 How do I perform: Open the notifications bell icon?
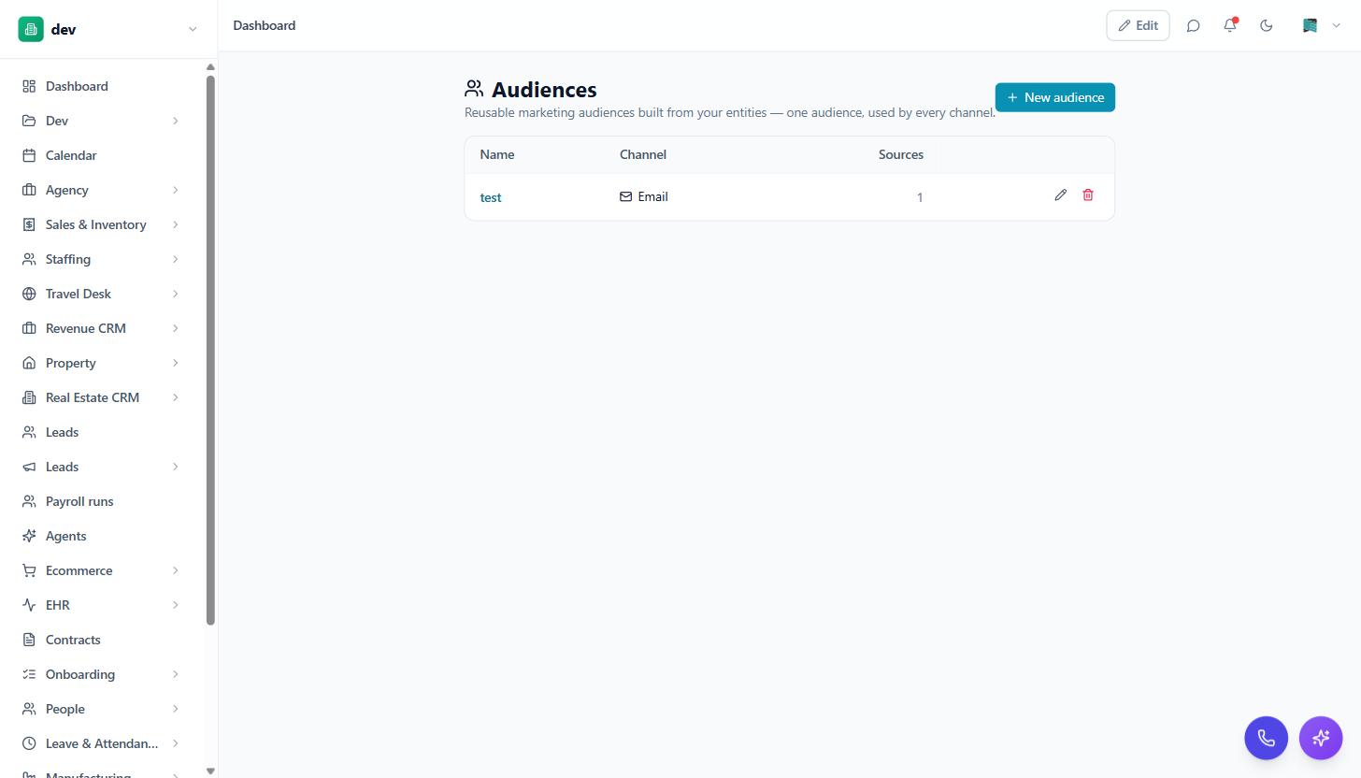pos(1230,26)
